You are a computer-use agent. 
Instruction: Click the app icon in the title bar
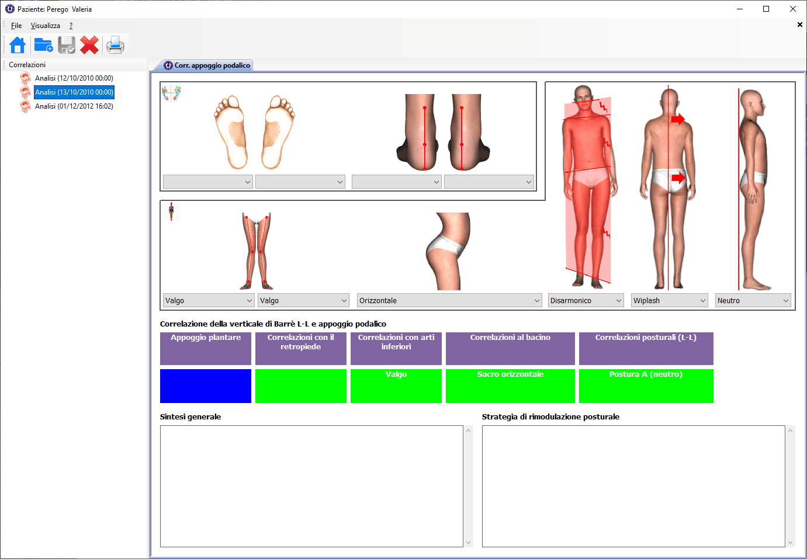[10, 9]
